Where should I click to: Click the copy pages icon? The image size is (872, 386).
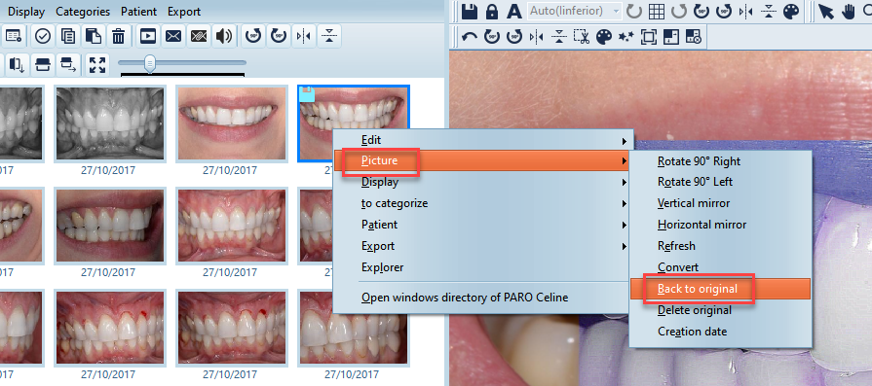(x=68, y=37)
